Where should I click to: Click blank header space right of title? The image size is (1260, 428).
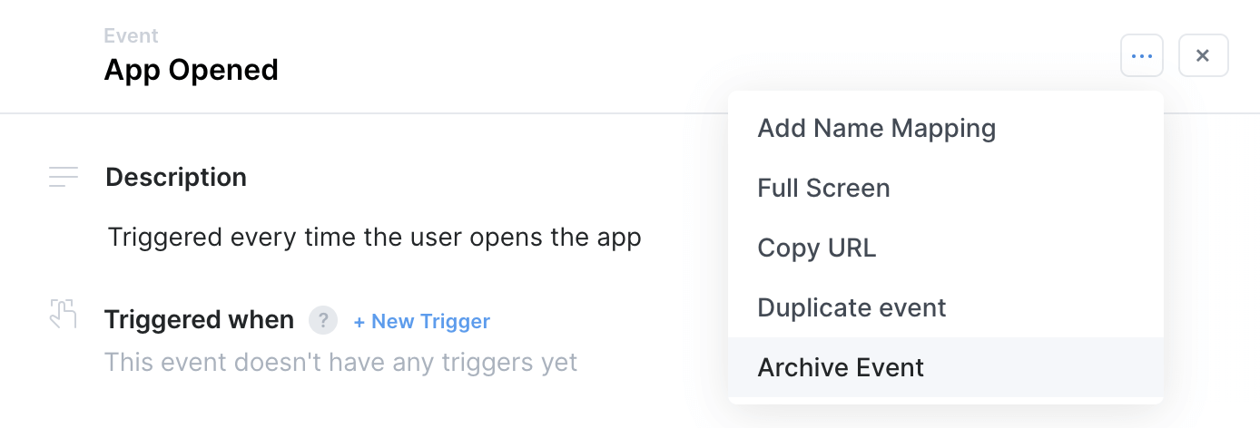[x=635, y=56]
